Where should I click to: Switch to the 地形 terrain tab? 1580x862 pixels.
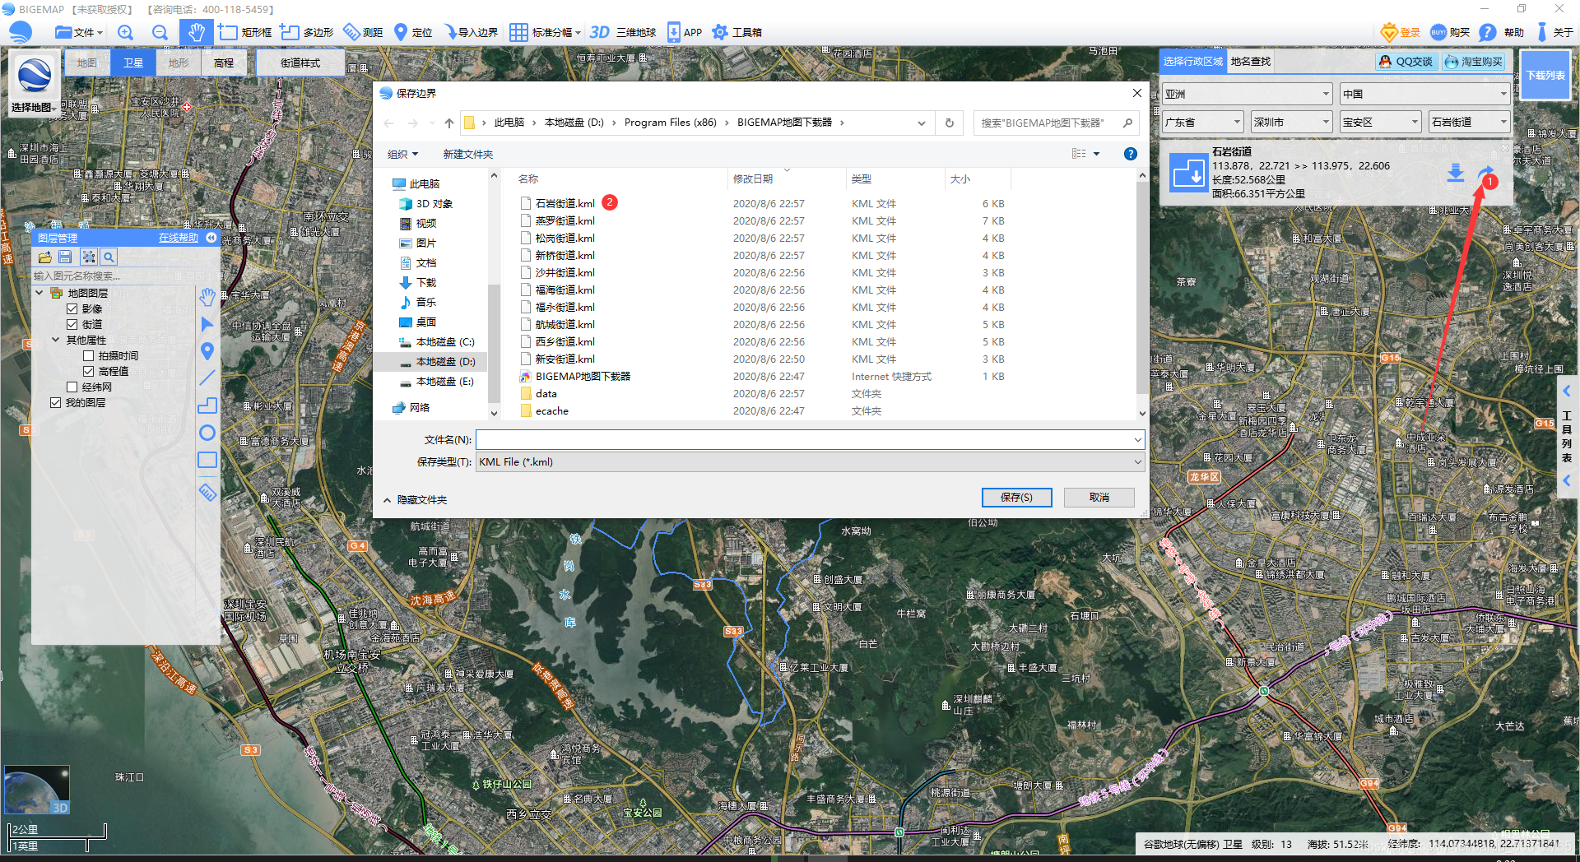(179, 63)
